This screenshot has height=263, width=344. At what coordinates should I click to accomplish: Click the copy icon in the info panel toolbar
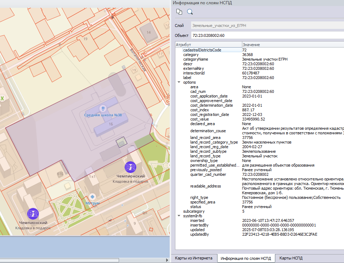click(179, 12)
